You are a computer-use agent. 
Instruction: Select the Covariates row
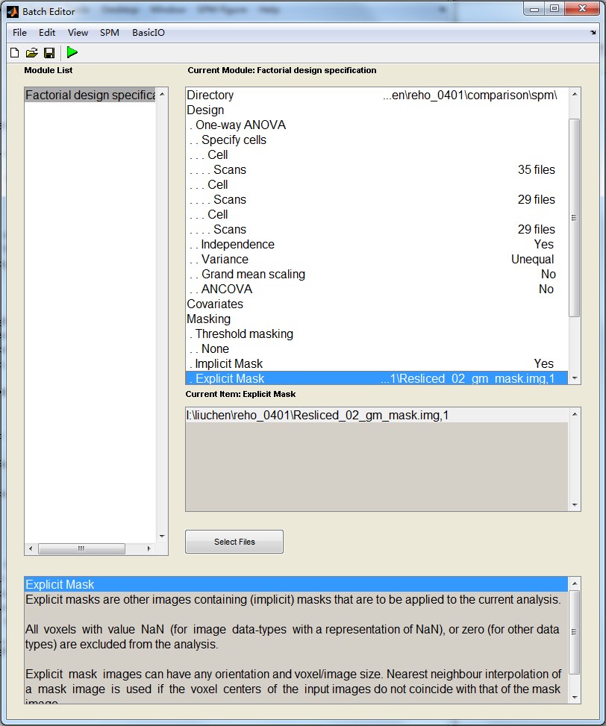pyautogui.click(x=376, y=304)
